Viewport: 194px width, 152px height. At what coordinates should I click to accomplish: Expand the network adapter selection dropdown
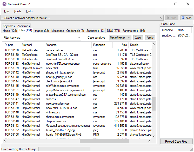coord(162,18)
